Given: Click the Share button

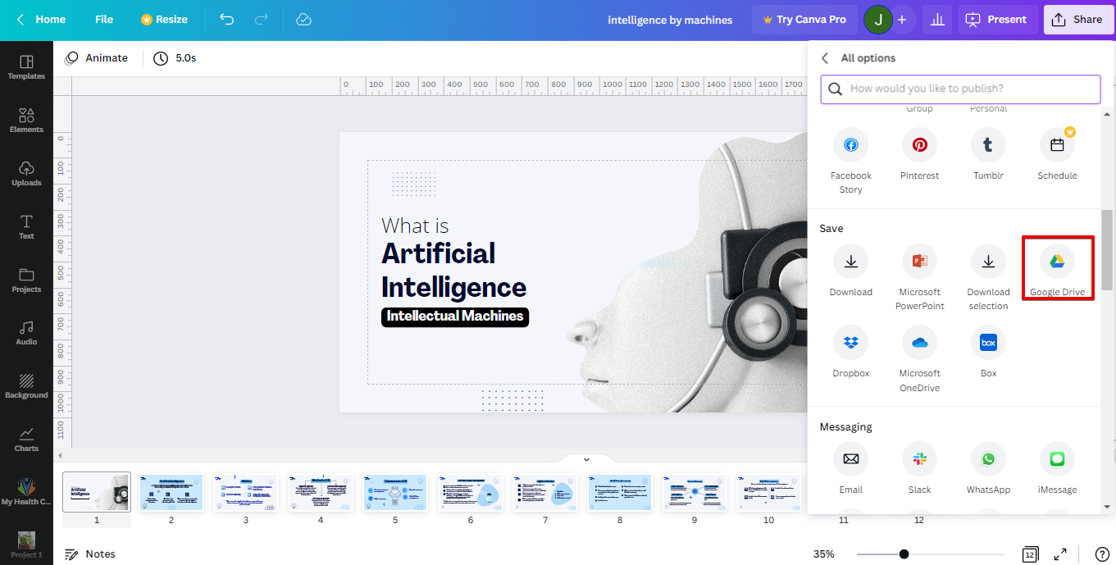Looking at the screenshot, I should (x=1077, y=20).
